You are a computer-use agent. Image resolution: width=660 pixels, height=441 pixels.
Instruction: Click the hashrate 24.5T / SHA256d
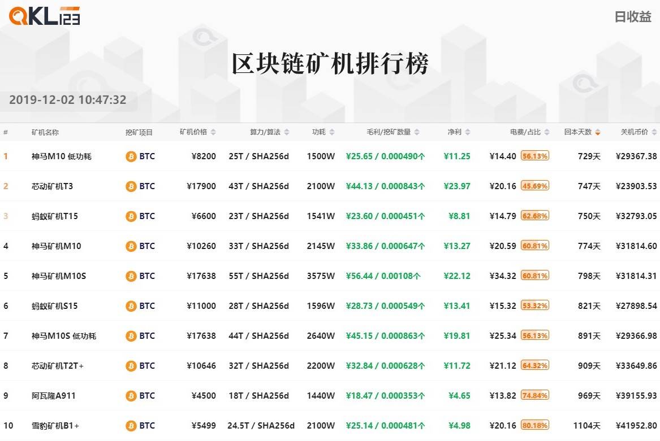click(x=261, y=426)
